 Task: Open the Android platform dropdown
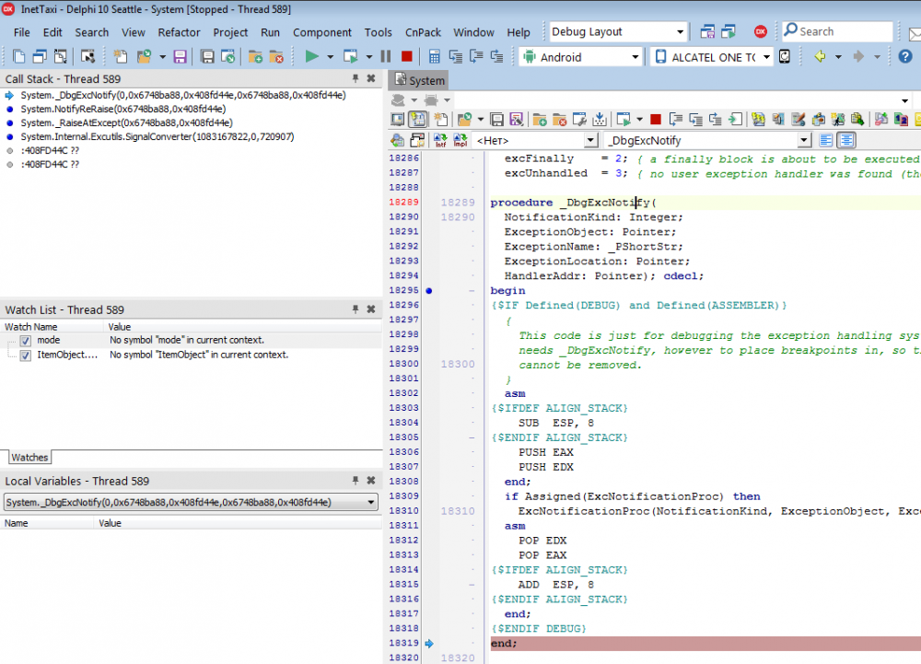(635, 57)
